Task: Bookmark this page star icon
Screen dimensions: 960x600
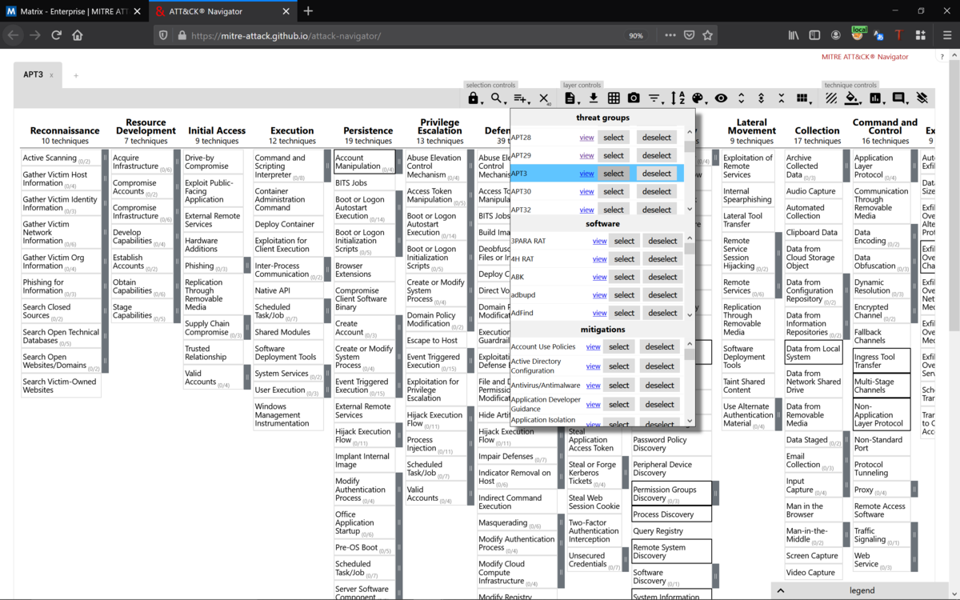Action: [x=707, y=35]
